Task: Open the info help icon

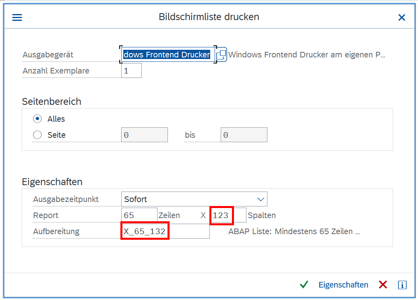Action: 402,285
